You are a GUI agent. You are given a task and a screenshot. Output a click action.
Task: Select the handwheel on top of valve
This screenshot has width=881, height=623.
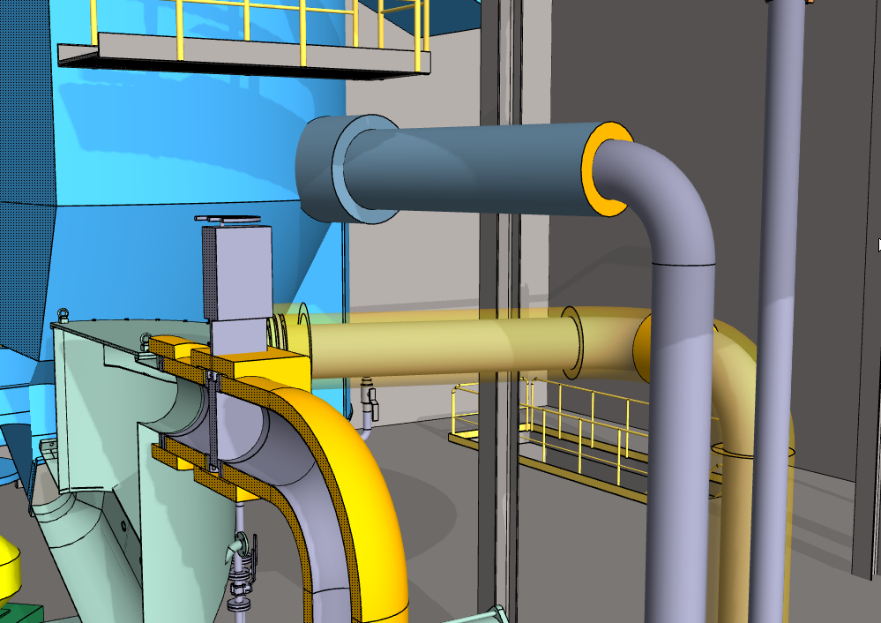227,218
